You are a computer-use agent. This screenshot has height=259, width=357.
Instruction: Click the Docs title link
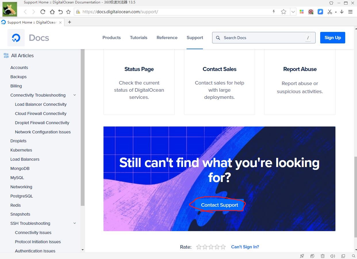[x=39, y=38]
